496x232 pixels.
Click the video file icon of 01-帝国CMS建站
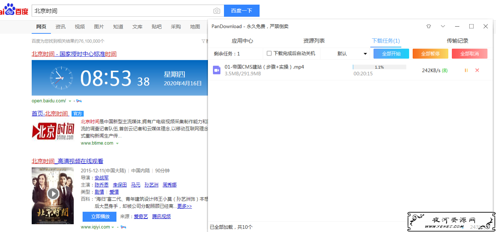tap(216, 70)
